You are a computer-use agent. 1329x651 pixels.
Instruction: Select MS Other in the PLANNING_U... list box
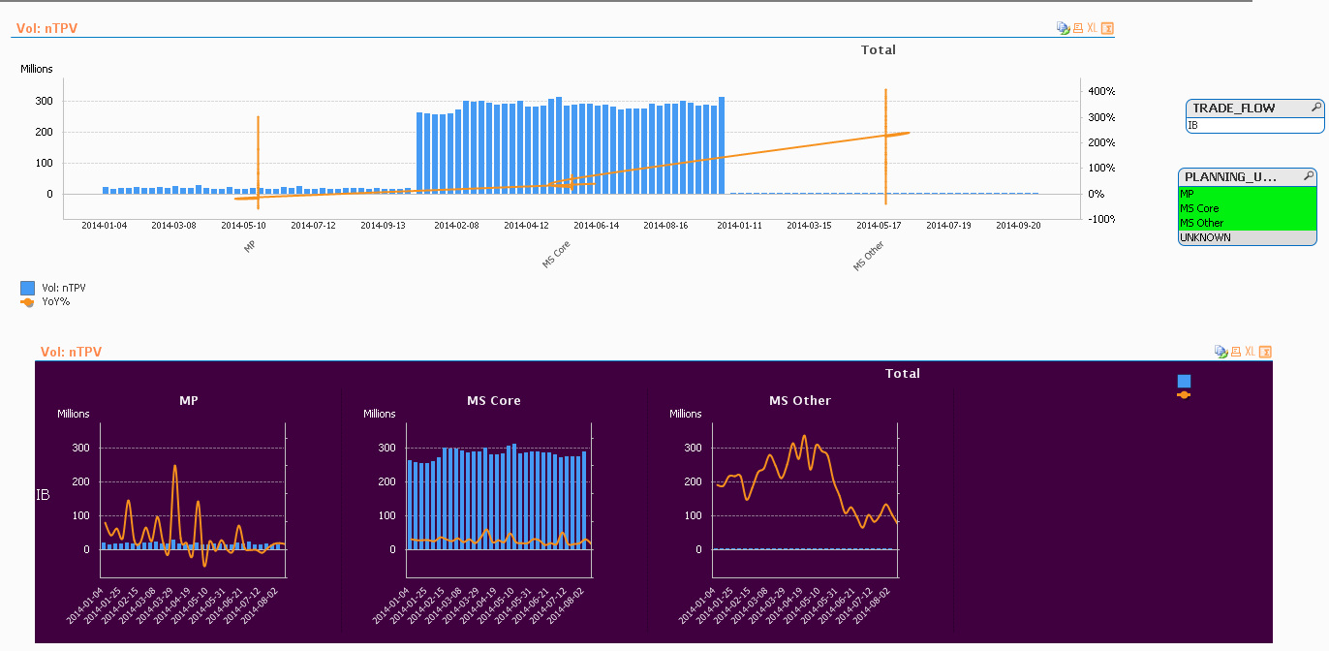pos(1248,223)
